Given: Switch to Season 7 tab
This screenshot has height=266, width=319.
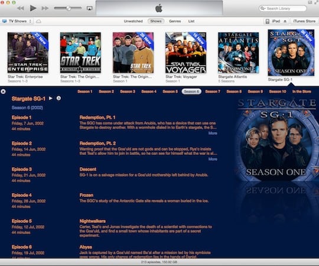Looking at the screenshot, I should point(213,92).
